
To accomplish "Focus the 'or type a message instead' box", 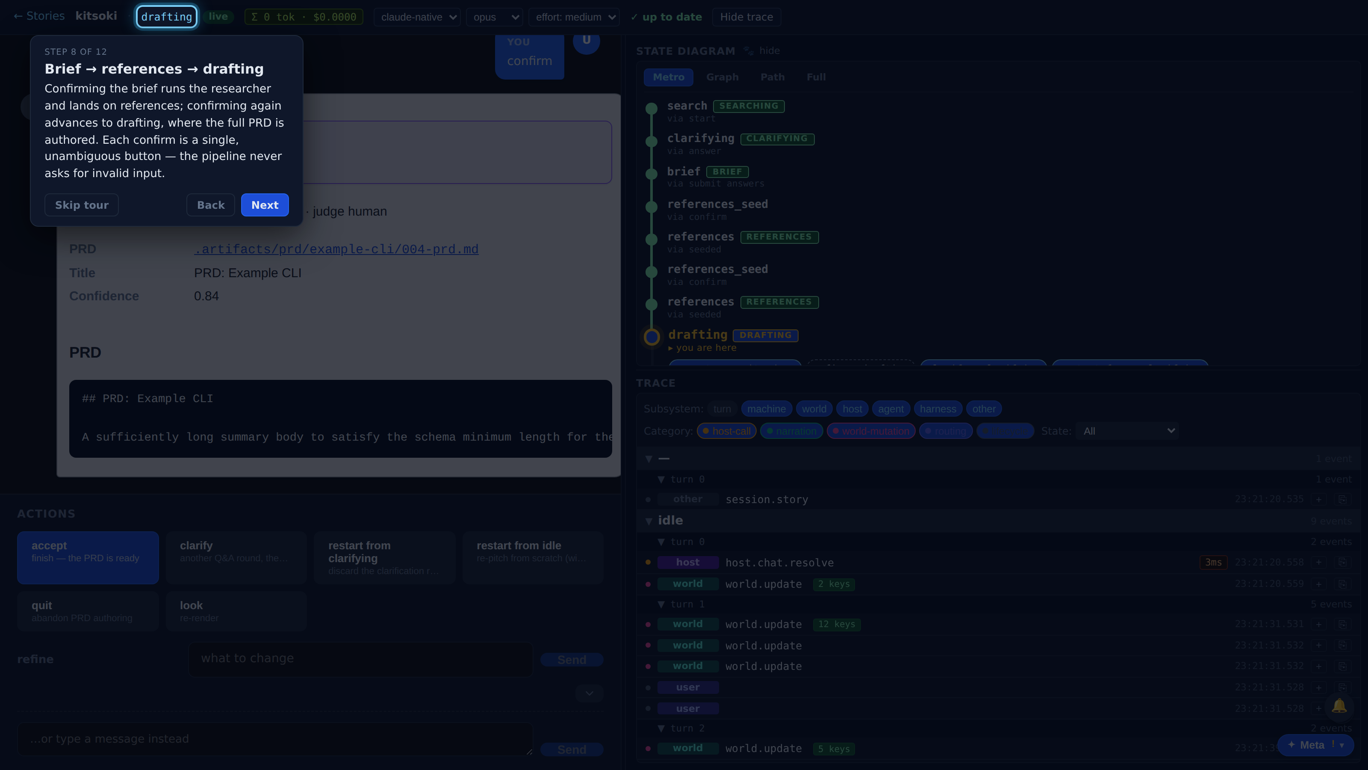I will pos(274,739).
